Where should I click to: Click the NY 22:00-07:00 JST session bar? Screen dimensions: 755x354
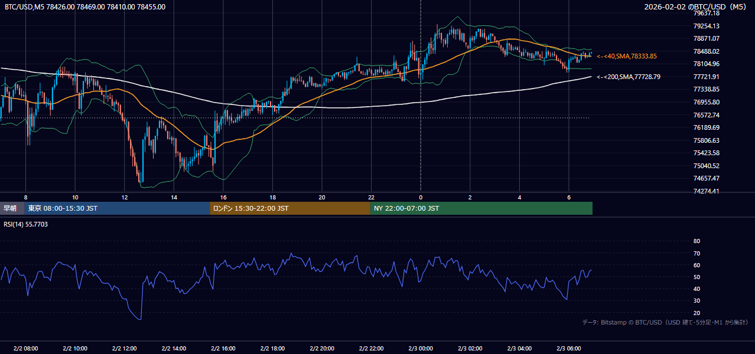pyautogui.click(x=481, y=208)
